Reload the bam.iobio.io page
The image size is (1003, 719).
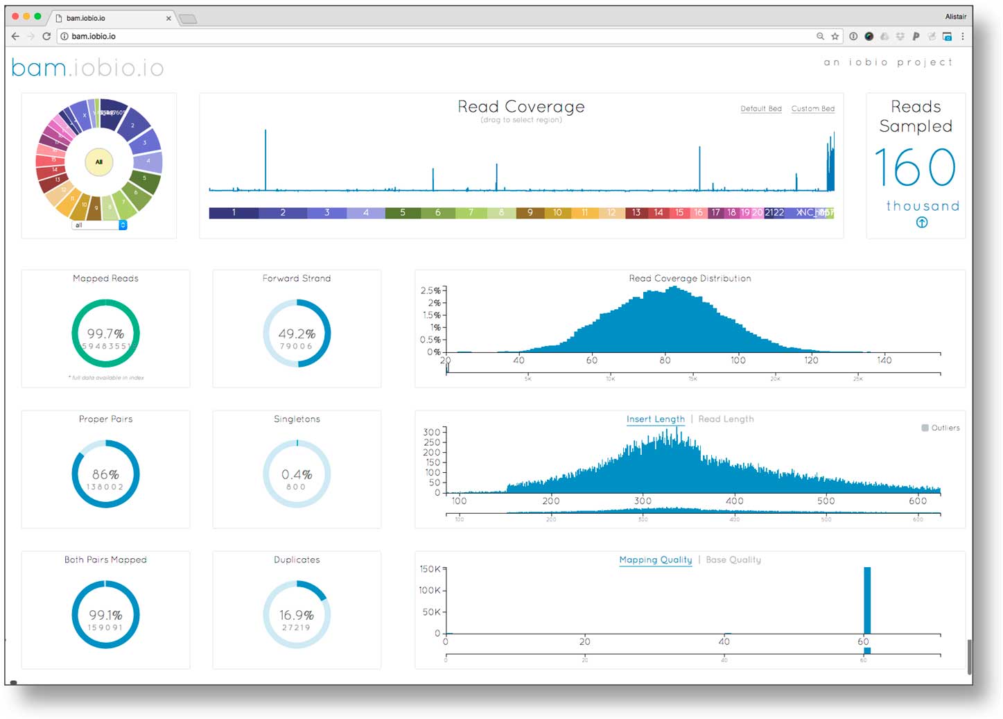pyautogui.click(x=46, y=36)
